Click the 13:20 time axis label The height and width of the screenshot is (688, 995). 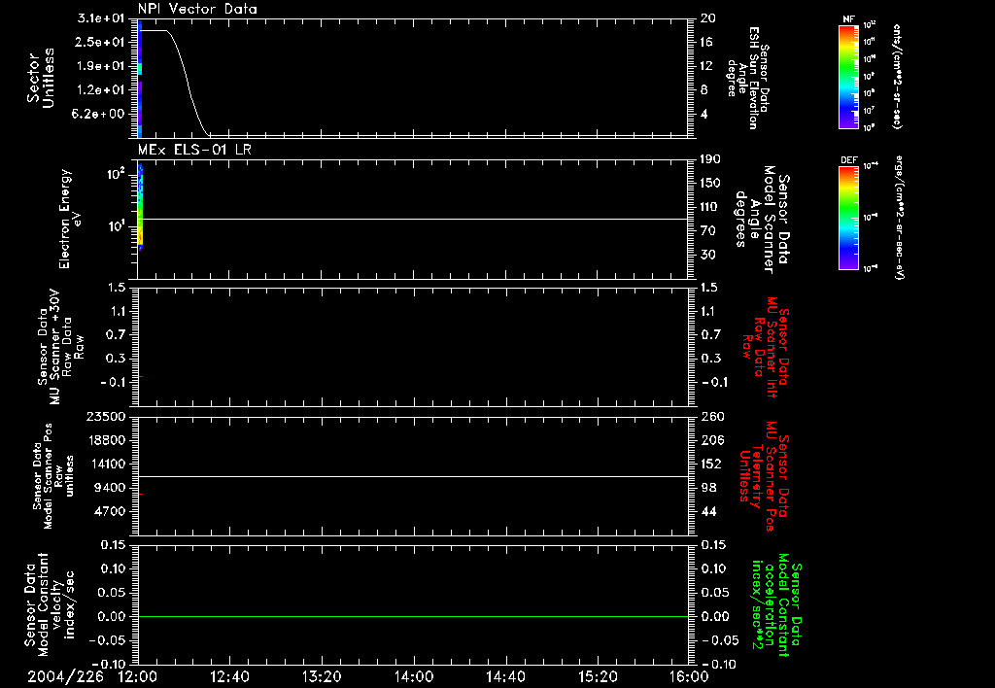tap(322, 676)
